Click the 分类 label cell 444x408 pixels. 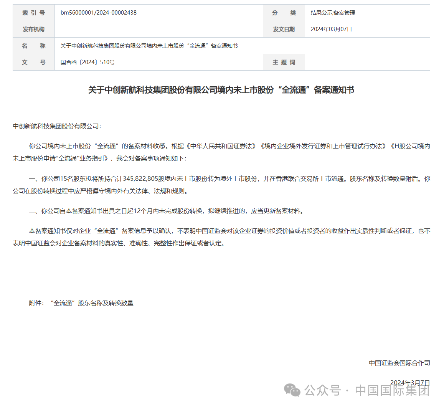click(284, 13)
